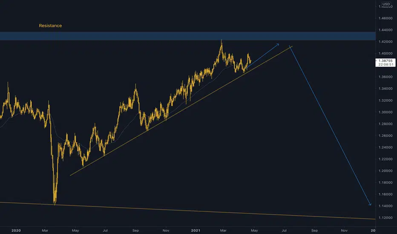The width and height of the screenshot is (397, 234).
Task: Click the USD currency label button
Action: pos(386,4)
